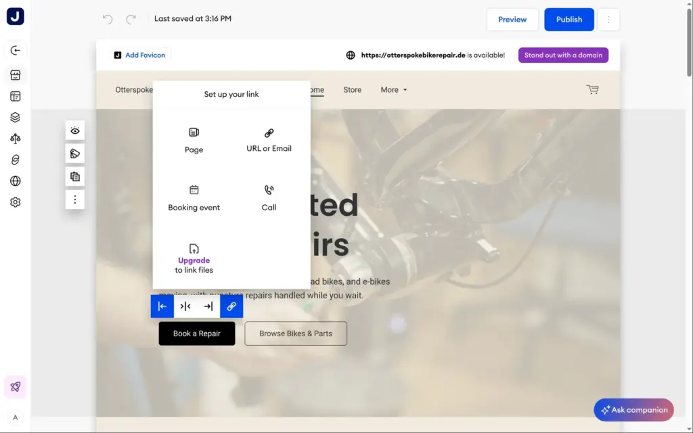Open the shopping cart icon

coord(593,90)
